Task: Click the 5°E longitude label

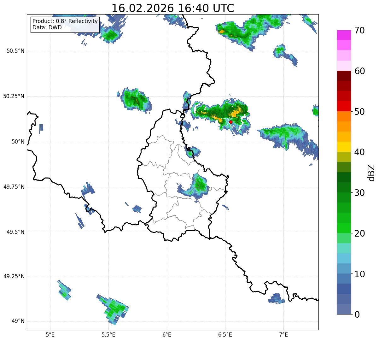Action: coord(50,334)
